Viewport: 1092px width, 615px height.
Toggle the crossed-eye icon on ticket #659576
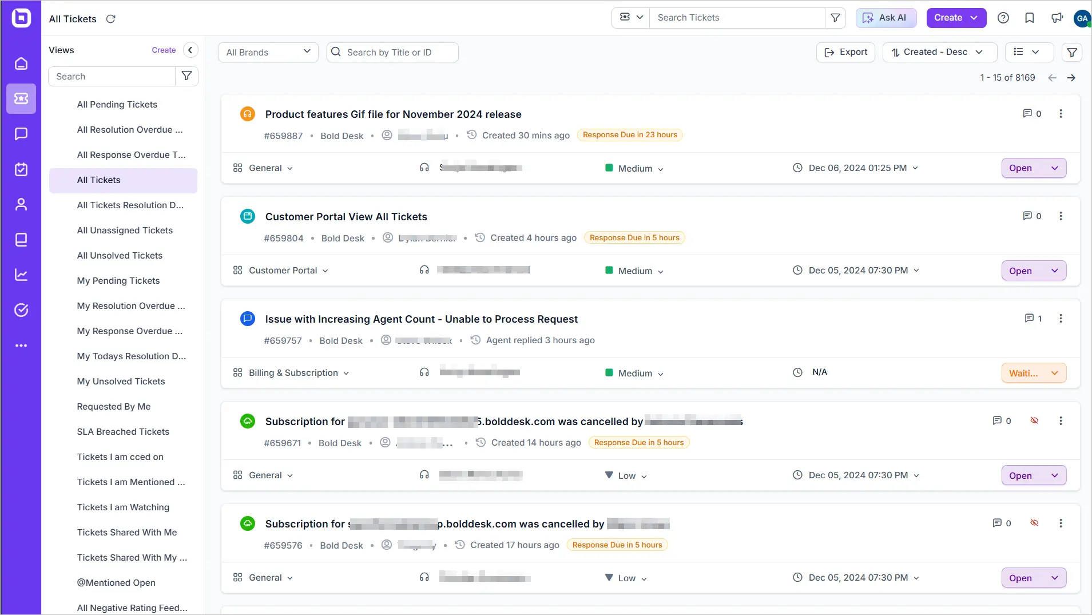coord(1034,523)
